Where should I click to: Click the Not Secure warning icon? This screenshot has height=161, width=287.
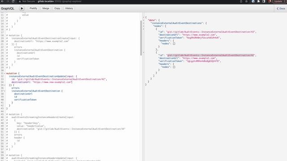point(20,1)
